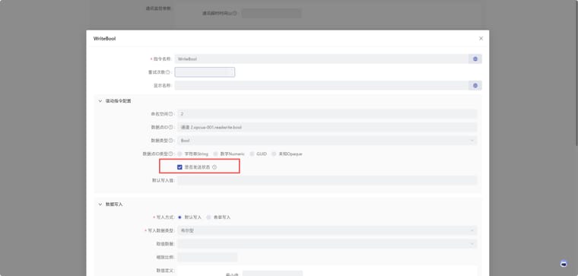This screenshot has height=276, width=578.
Task: Click the scaling ratio input field
Action: (207, 257)
